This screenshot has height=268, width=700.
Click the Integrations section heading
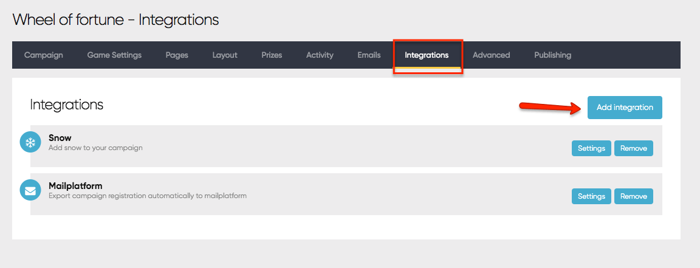click(66, 105)
